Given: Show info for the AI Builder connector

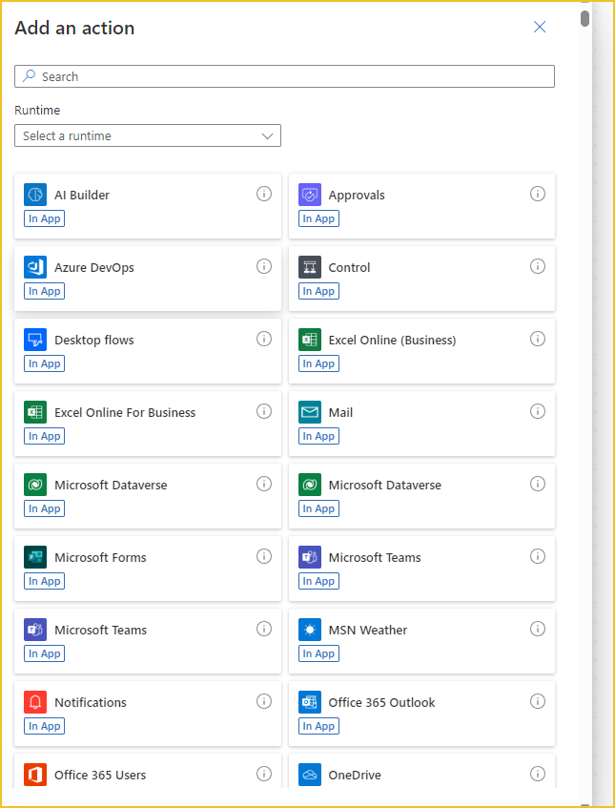Looking at the screenshot, I should 264,194.
